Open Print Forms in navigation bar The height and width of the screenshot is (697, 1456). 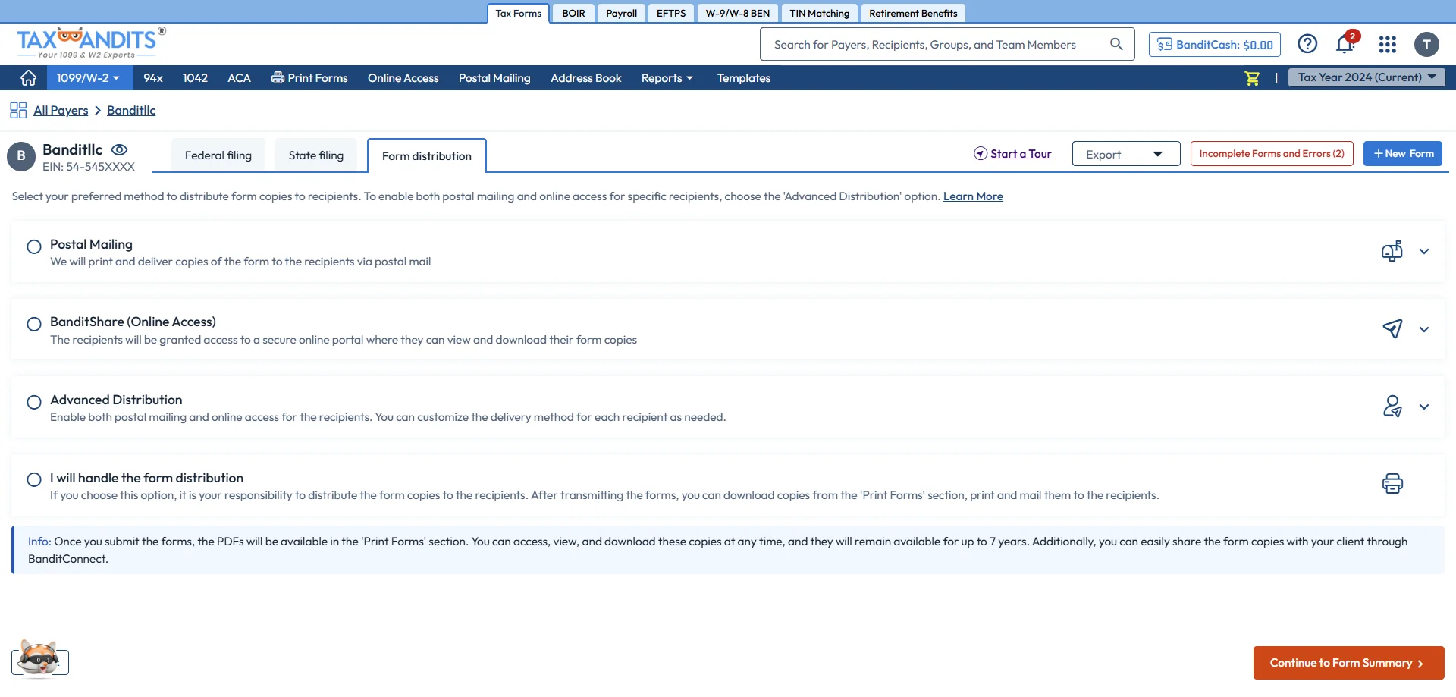click(309, 78)
